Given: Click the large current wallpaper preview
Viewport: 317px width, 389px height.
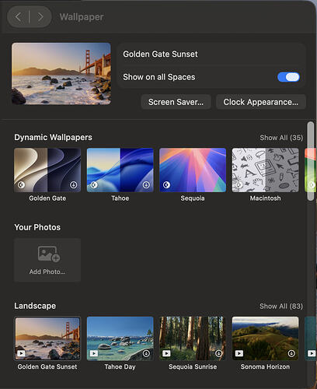Looking at the screenshot, I should [x=61, y=74].
